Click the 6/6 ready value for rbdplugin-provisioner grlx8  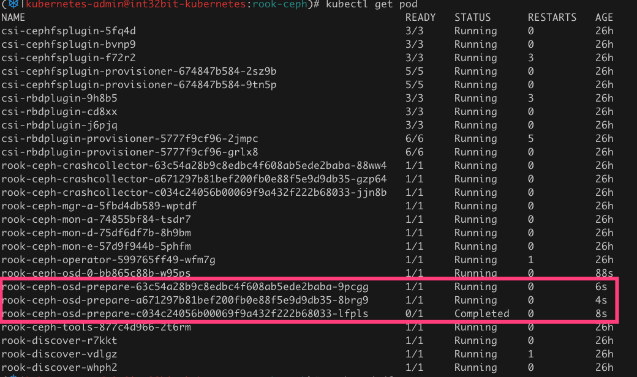point(414,152)
